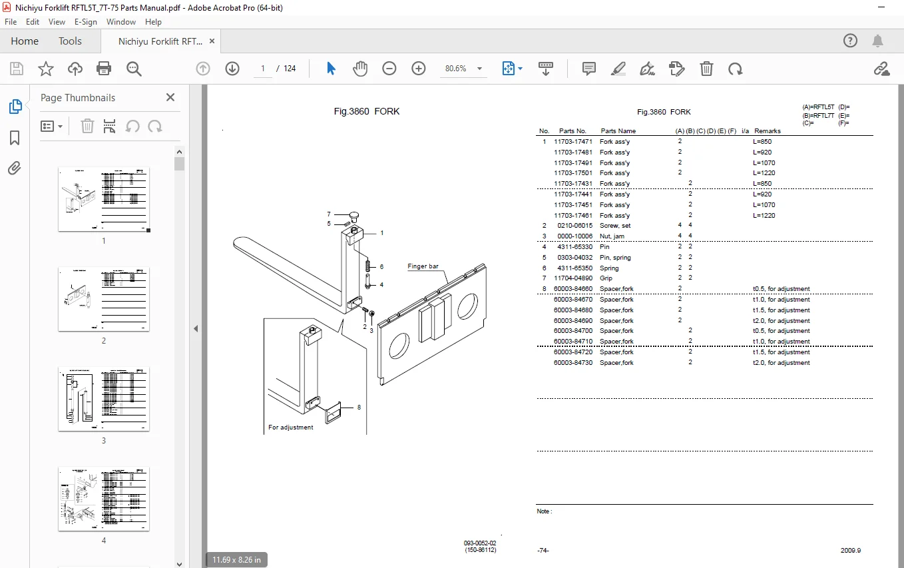Screen dimensions: 904x568
Task: Open Help with the question mark icon
Action: coord(850,41)
